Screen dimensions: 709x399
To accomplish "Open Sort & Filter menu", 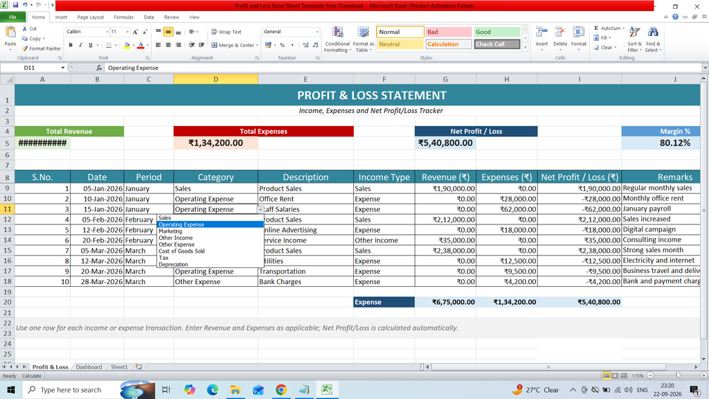I will coord(634,39).
